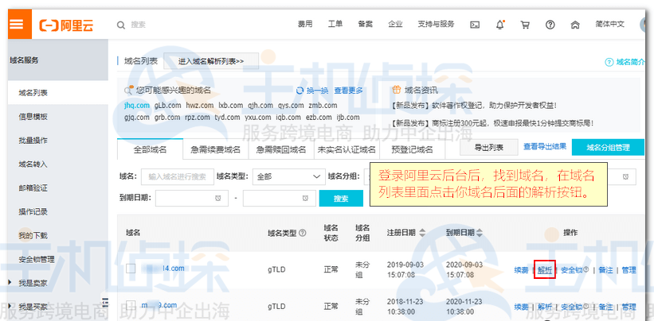Screen dimensions: 654x321
Task: Click 进入域名解析列表>> button
Action: 211,61
